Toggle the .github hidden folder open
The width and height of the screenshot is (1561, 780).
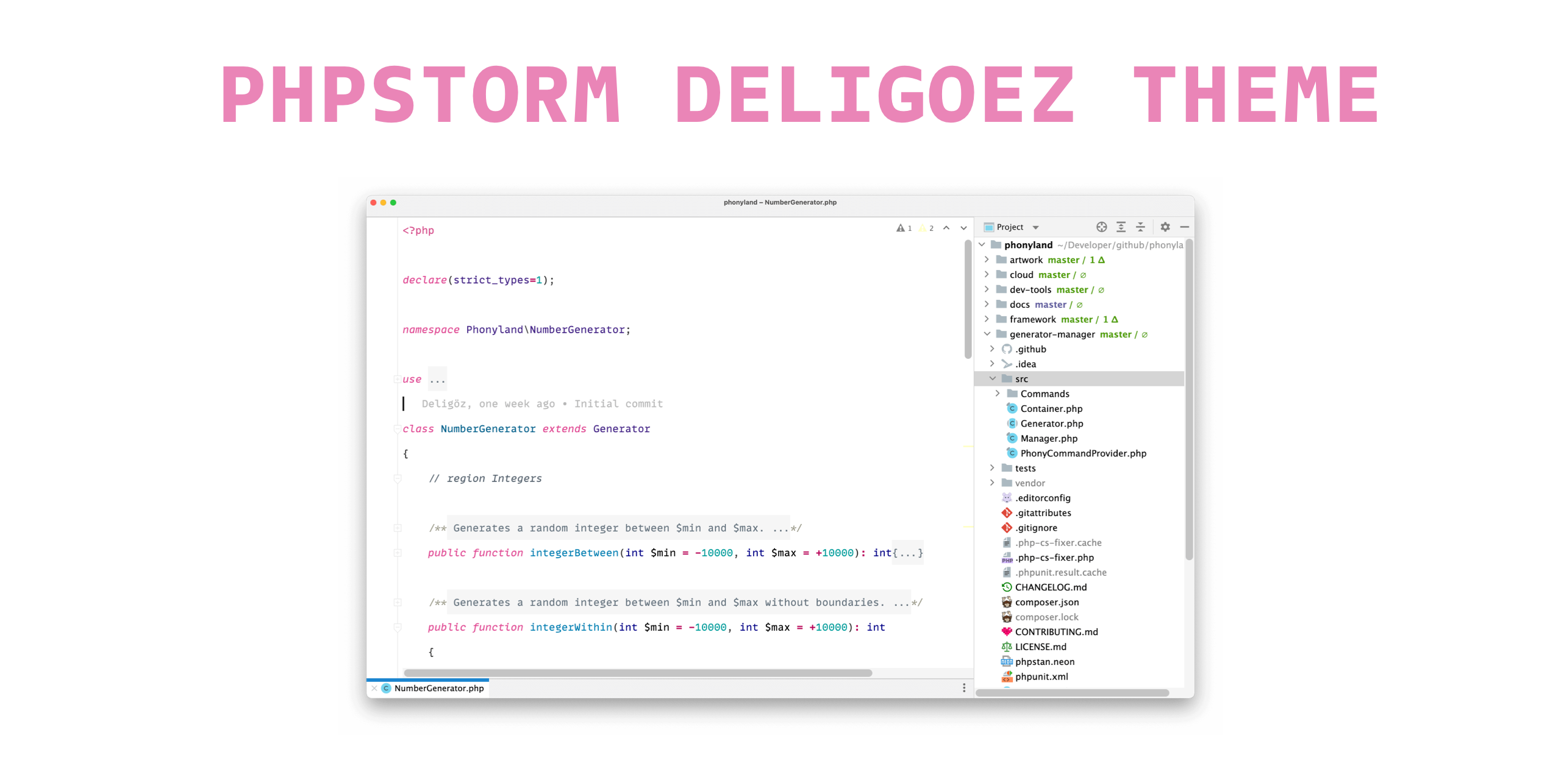coord(993,348)
